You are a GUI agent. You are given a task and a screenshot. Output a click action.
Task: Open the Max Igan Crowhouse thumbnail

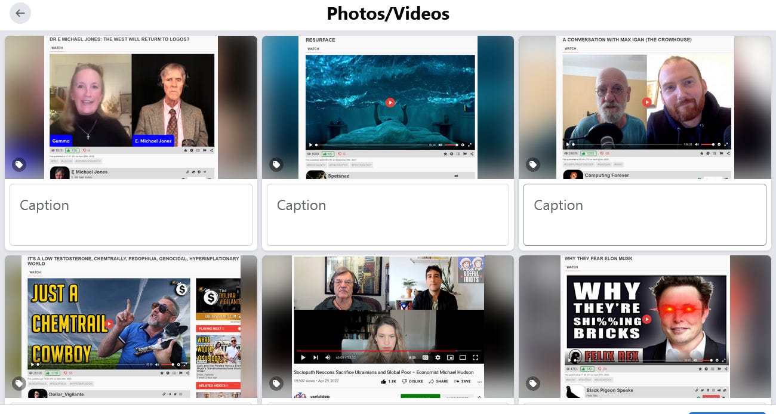coord(645,107)
